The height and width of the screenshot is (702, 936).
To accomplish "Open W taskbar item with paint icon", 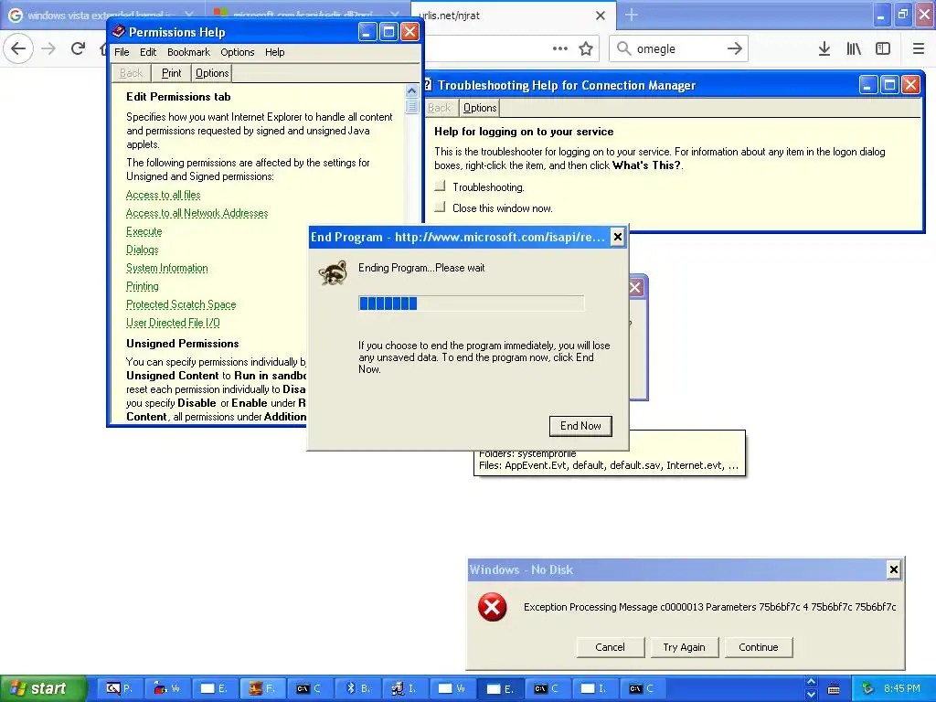I will click(166, 688).
